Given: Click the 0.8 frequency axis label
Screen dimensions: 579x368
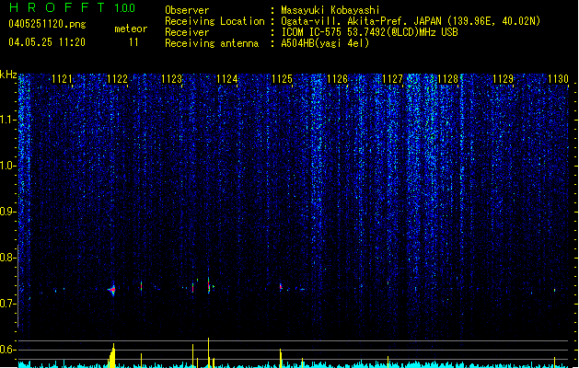Looking at the screenshot, I should (x=7, y=258).
